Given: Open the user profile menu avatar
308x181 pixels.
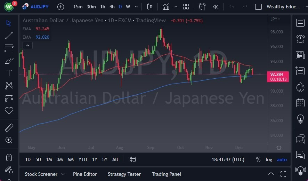Looking at the screenshot, I should click(9, 7).
